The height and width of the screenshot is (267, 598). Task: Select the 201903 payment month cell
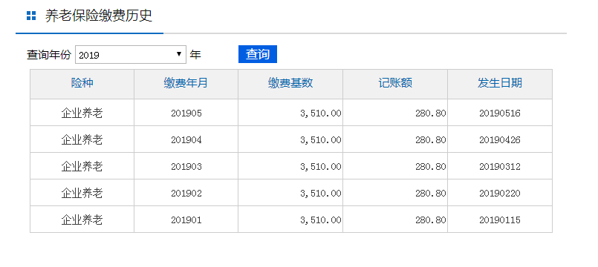tap(186, 166)
